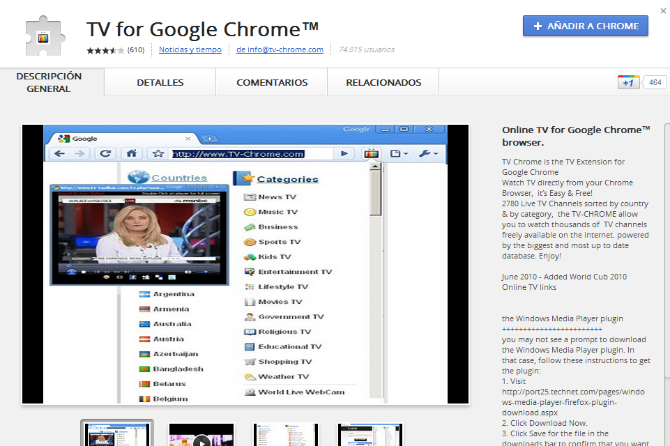The height and width of the screenshot is (446, 670).
Task: Select the first screenshot thumbnail
Action: (x=117, y=433)
